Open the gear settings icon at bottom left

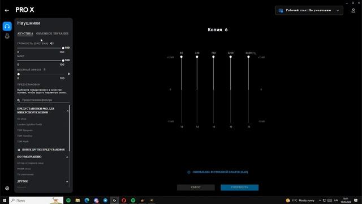(x=7, y=188)
